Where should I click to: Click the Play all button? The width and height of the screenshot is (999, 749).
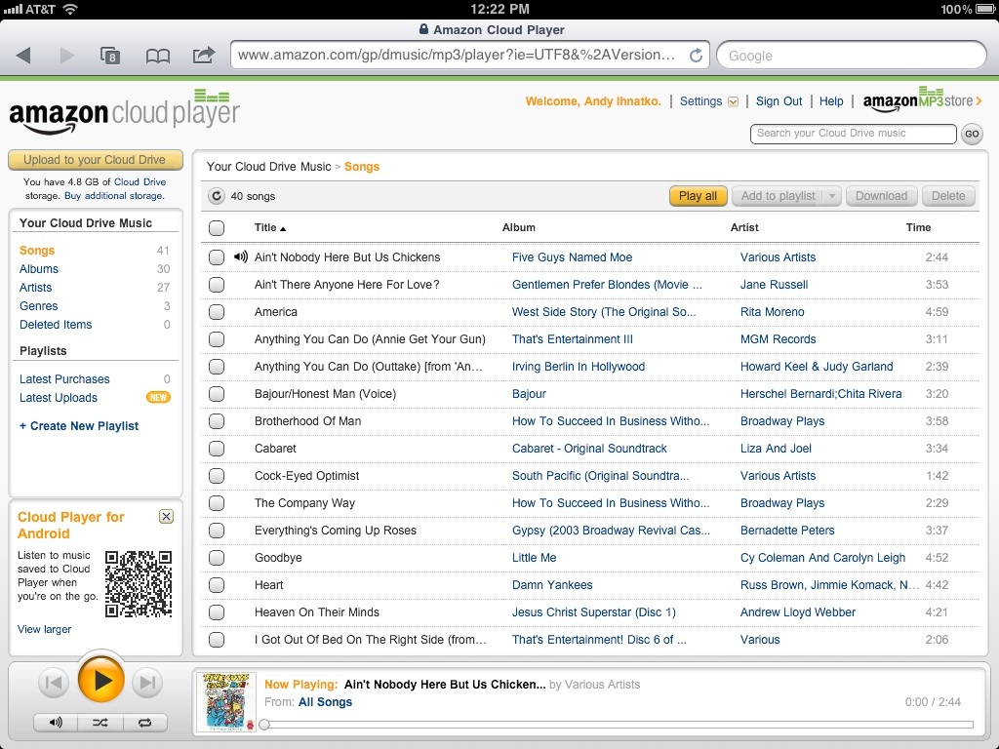pyautogui.click(x=698, y=196)
